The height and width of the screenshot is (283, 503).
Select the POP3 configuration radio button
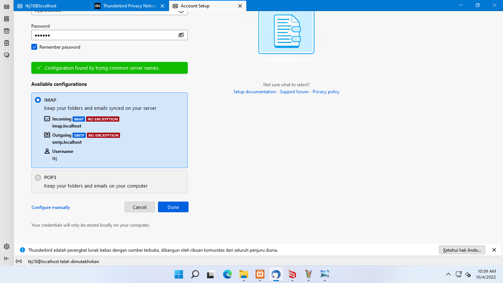pyautogui.click(x=38, y=178)
